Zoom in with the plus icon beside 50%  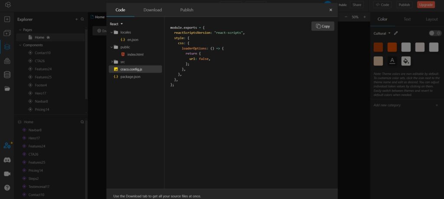364,17
